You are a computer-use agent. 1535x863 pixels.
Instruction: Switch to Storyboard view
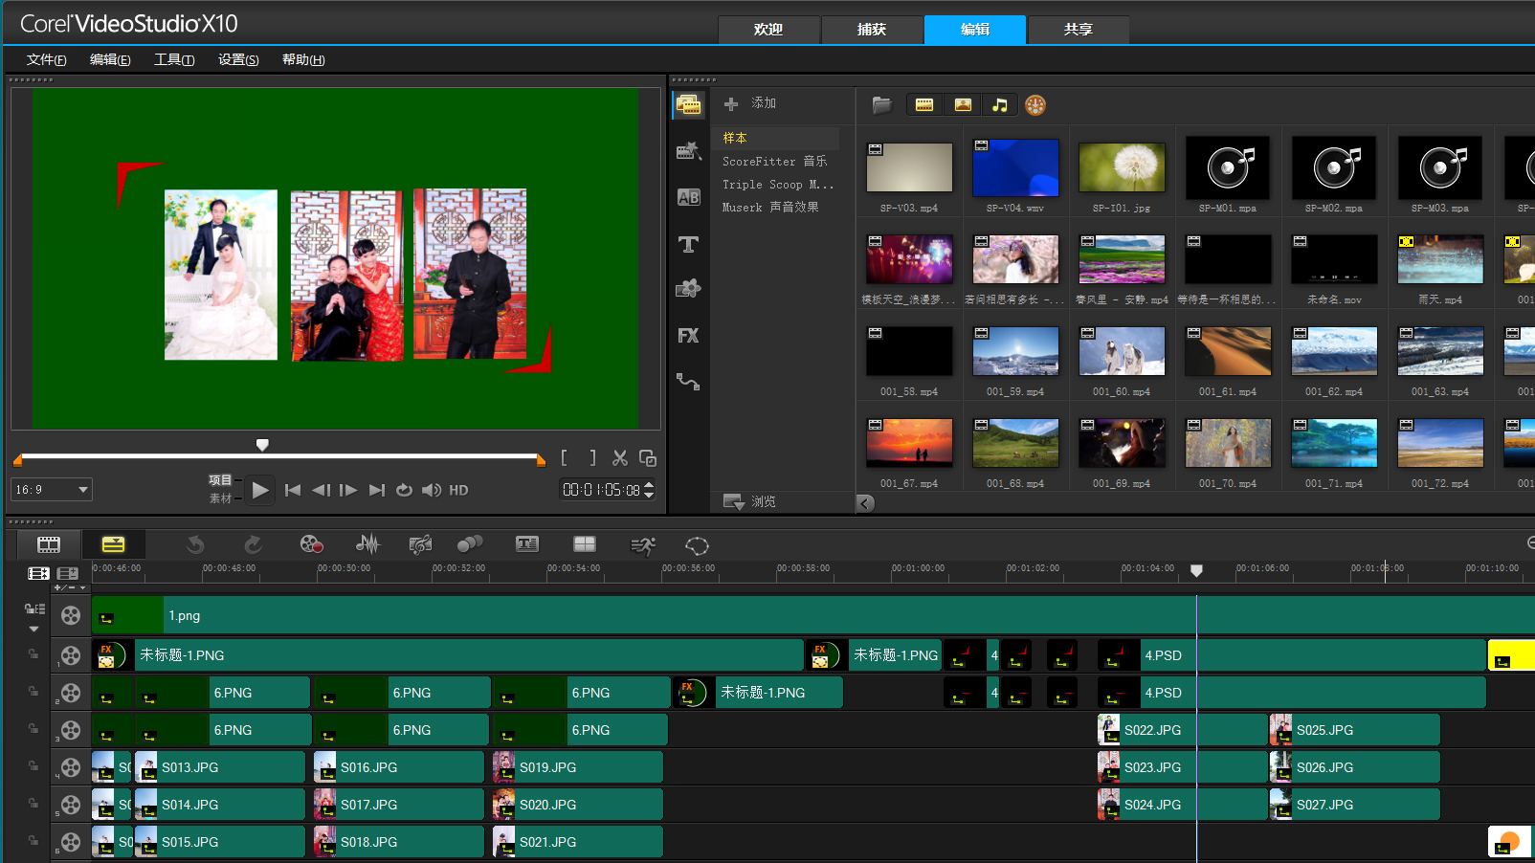[x=49, y=545]
